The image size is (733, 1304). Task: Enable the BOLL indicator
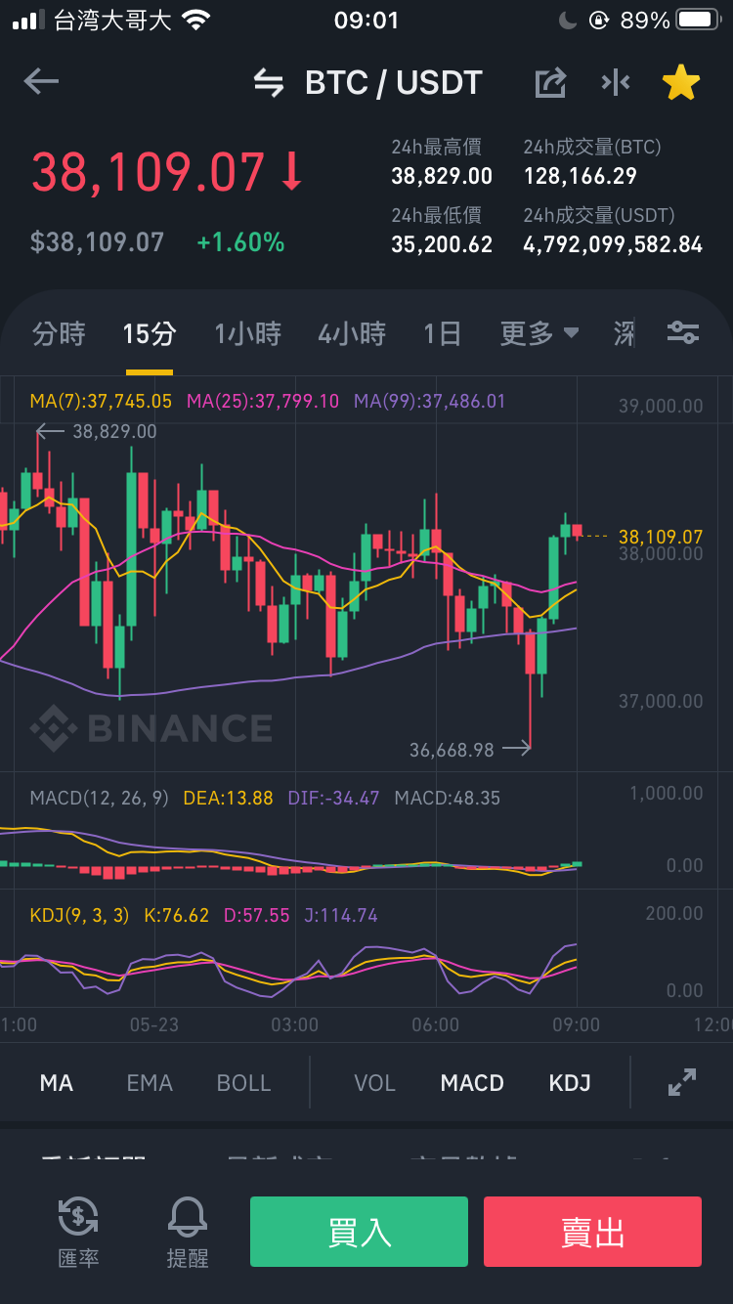[243, 1083]
